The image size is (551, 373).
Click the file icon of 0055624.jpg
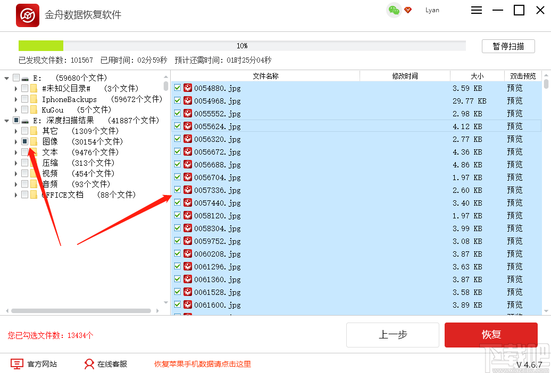click(x=188, y=126)
